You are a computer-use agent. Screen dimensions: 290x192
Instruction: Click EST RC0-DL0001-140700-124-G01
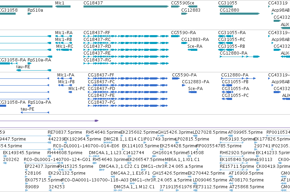(57, 160)
